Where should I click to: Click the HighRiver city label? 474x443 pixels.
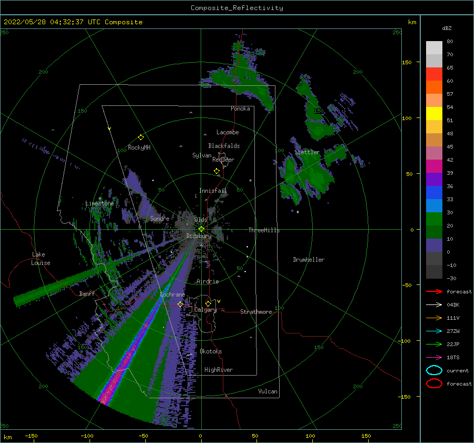pyautogui.click(x=219, y=370)
